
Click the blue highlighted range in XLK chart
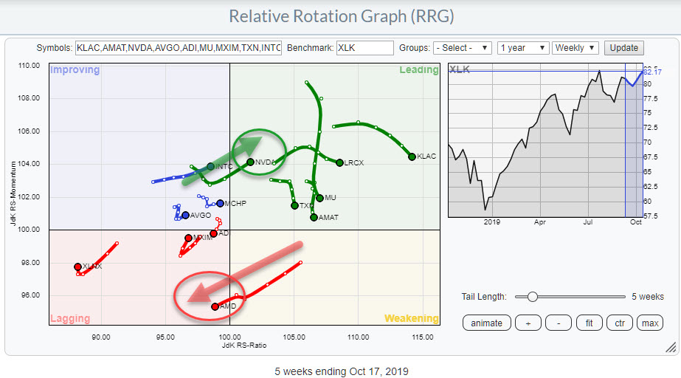[634, 140]
